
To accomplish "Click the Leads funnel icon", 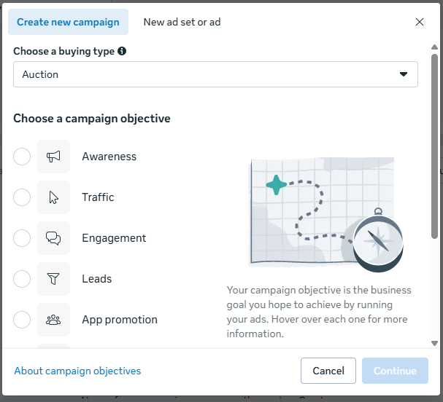I will point(53,279).
